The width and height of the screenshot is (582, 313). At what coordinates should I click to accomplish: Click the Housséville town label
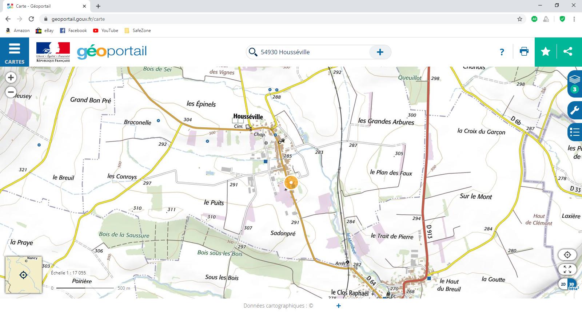(x=248, y=116)
